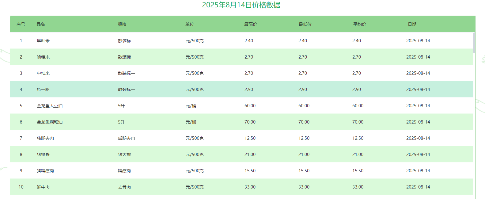The width and height of the screenshot is (485, 202).
Task: Select the 早籼米 product name cell
Action: coord(43,41)
